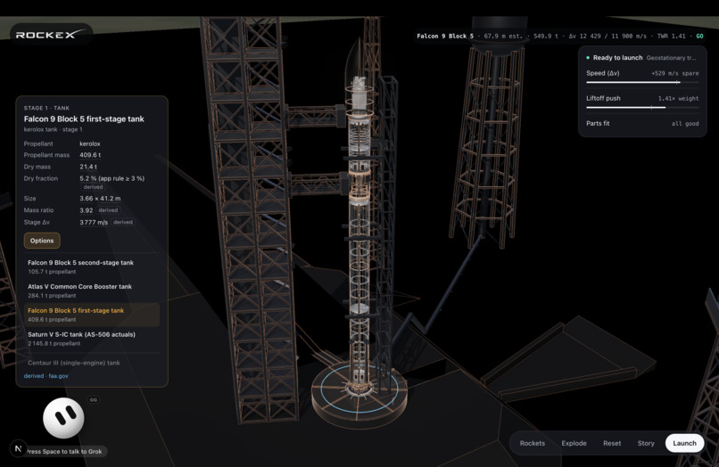The width and height of the screenshot is (719, 467).
Task: Select Falcon 9 Block 5 second-stage tank option
Action: pyautogui.click(x=92, y=266)
